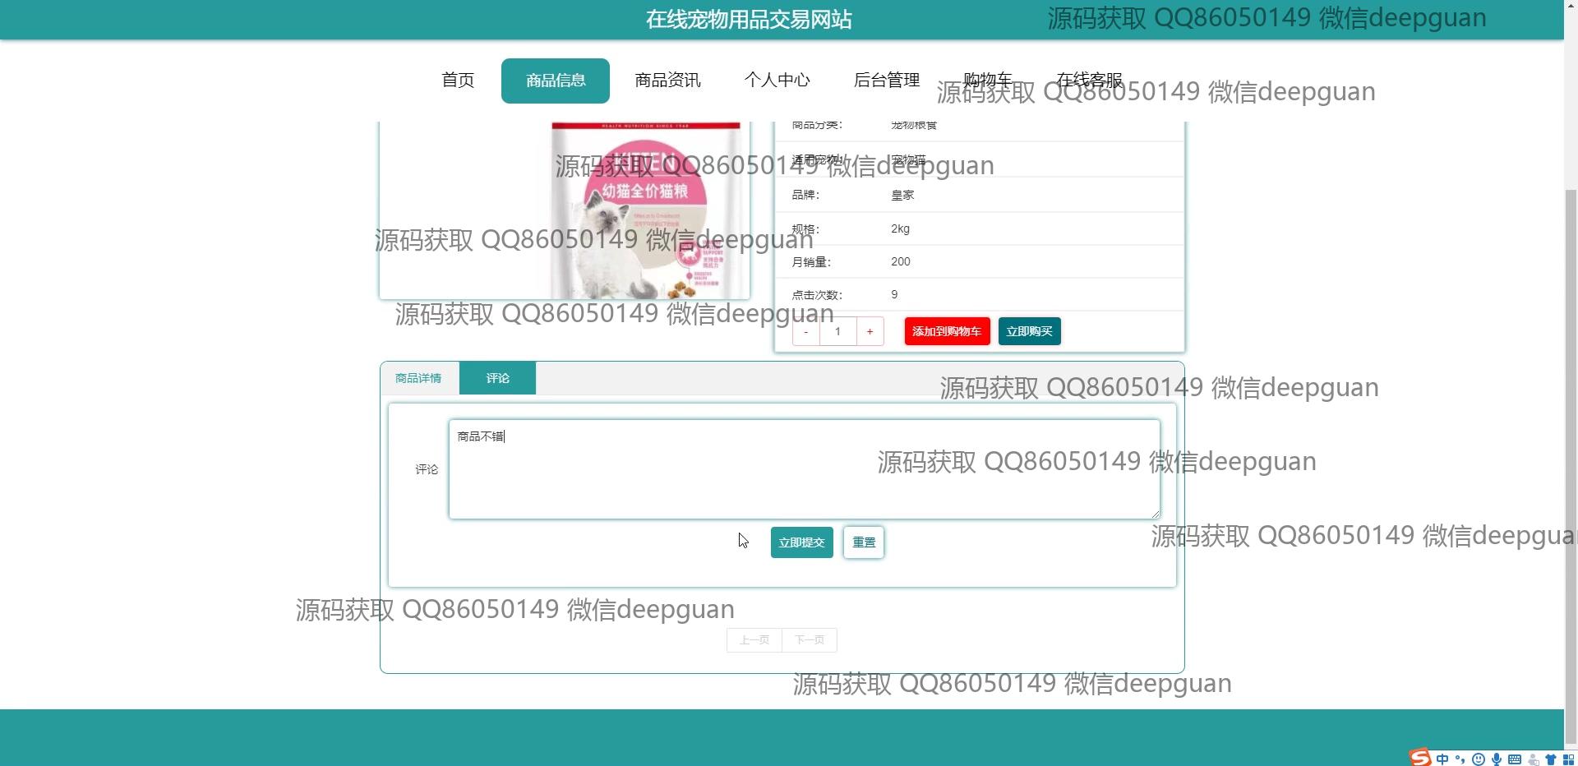Viewport: 1578px width, 766px height.
Task: Go to 个人中心 in the navigation
Action: (777, 81)
